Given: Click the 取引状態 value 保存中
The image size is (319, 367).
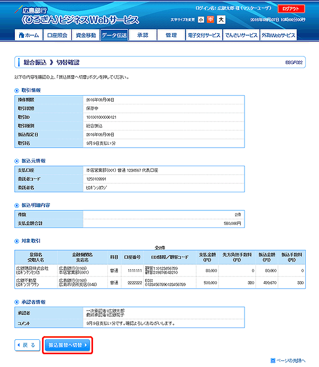Looking at the screenshot, I should [92, 108].
